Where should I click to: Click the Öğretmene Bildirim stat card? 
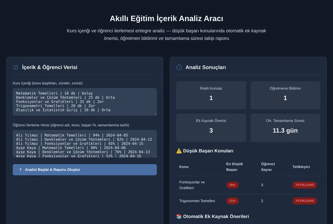[x=285, y=95]
